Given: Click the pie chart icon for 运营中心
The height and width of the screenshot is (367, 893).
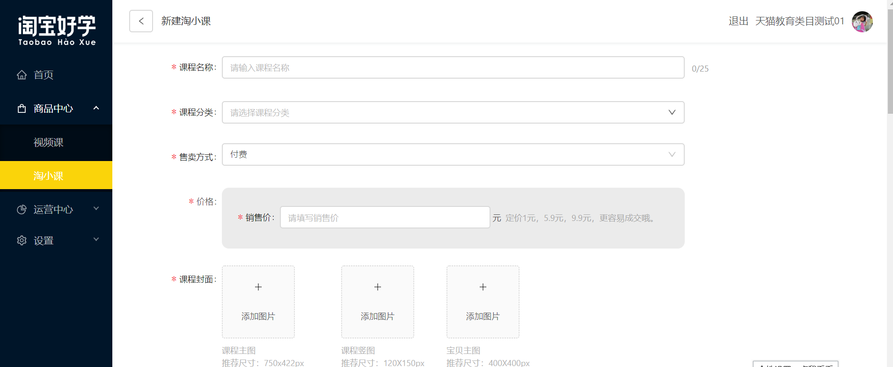Looking at the screenshot, I should [22, 210].
